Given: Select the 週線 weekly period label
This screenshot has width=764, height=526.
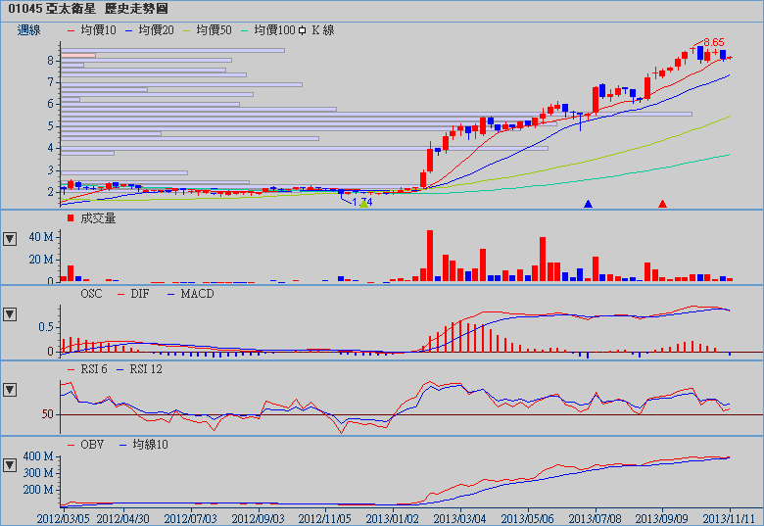Looking at the screenshot, I should point(29,31).
